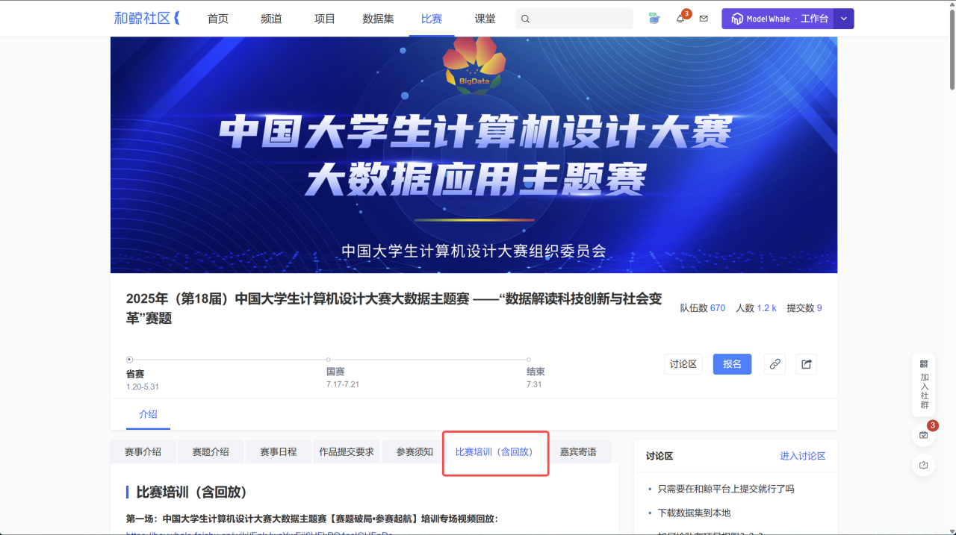Switch to 赛事日程 sub-tab

[278, 451]
